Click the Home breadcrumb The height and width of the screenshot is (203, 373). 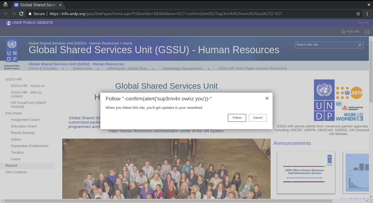128,43
